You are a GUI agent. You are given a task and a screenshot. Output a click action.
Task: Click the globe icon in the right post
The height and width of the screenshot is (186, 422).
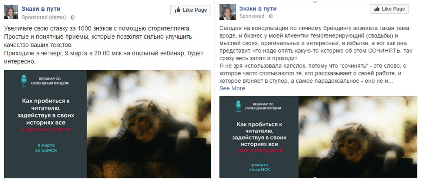271,16
